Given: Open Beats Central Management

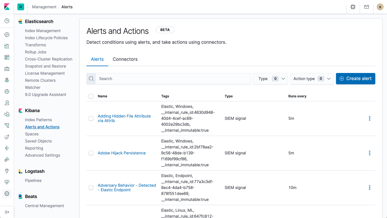Looking at the screenshot, I should point(44,206).
